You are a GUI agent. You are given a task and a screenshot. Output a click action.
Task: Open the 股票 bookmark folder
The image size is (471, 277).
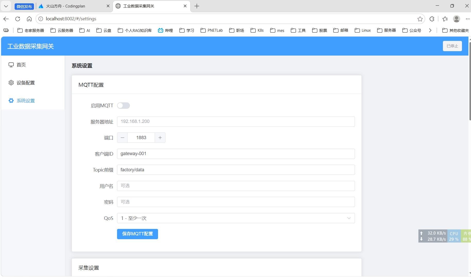320,30
